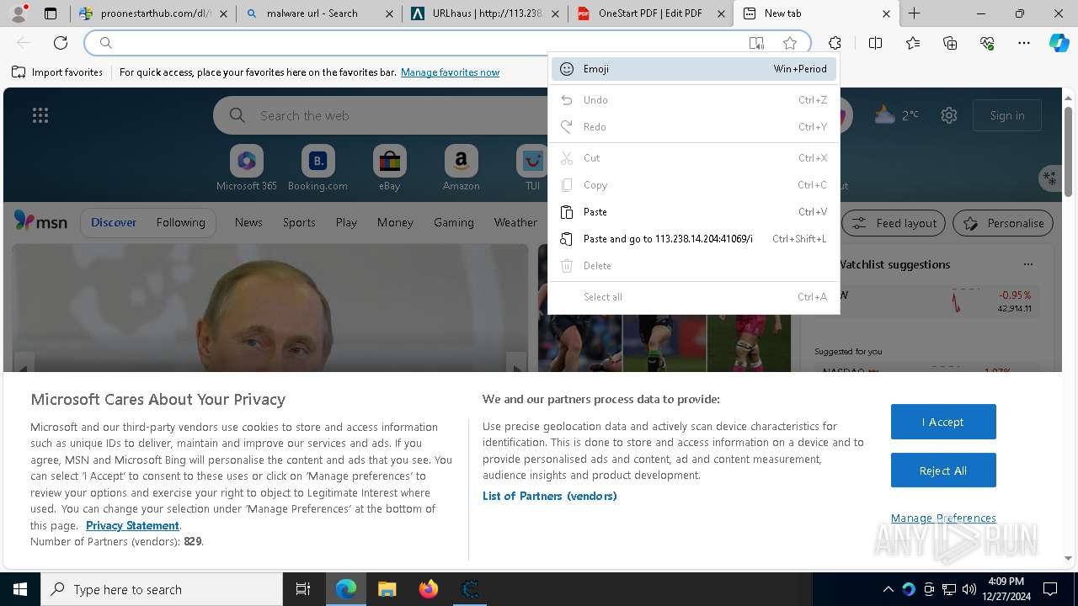1078x606 pixels.
Task: Choose Emoji in the context menu
Action: 693,69
